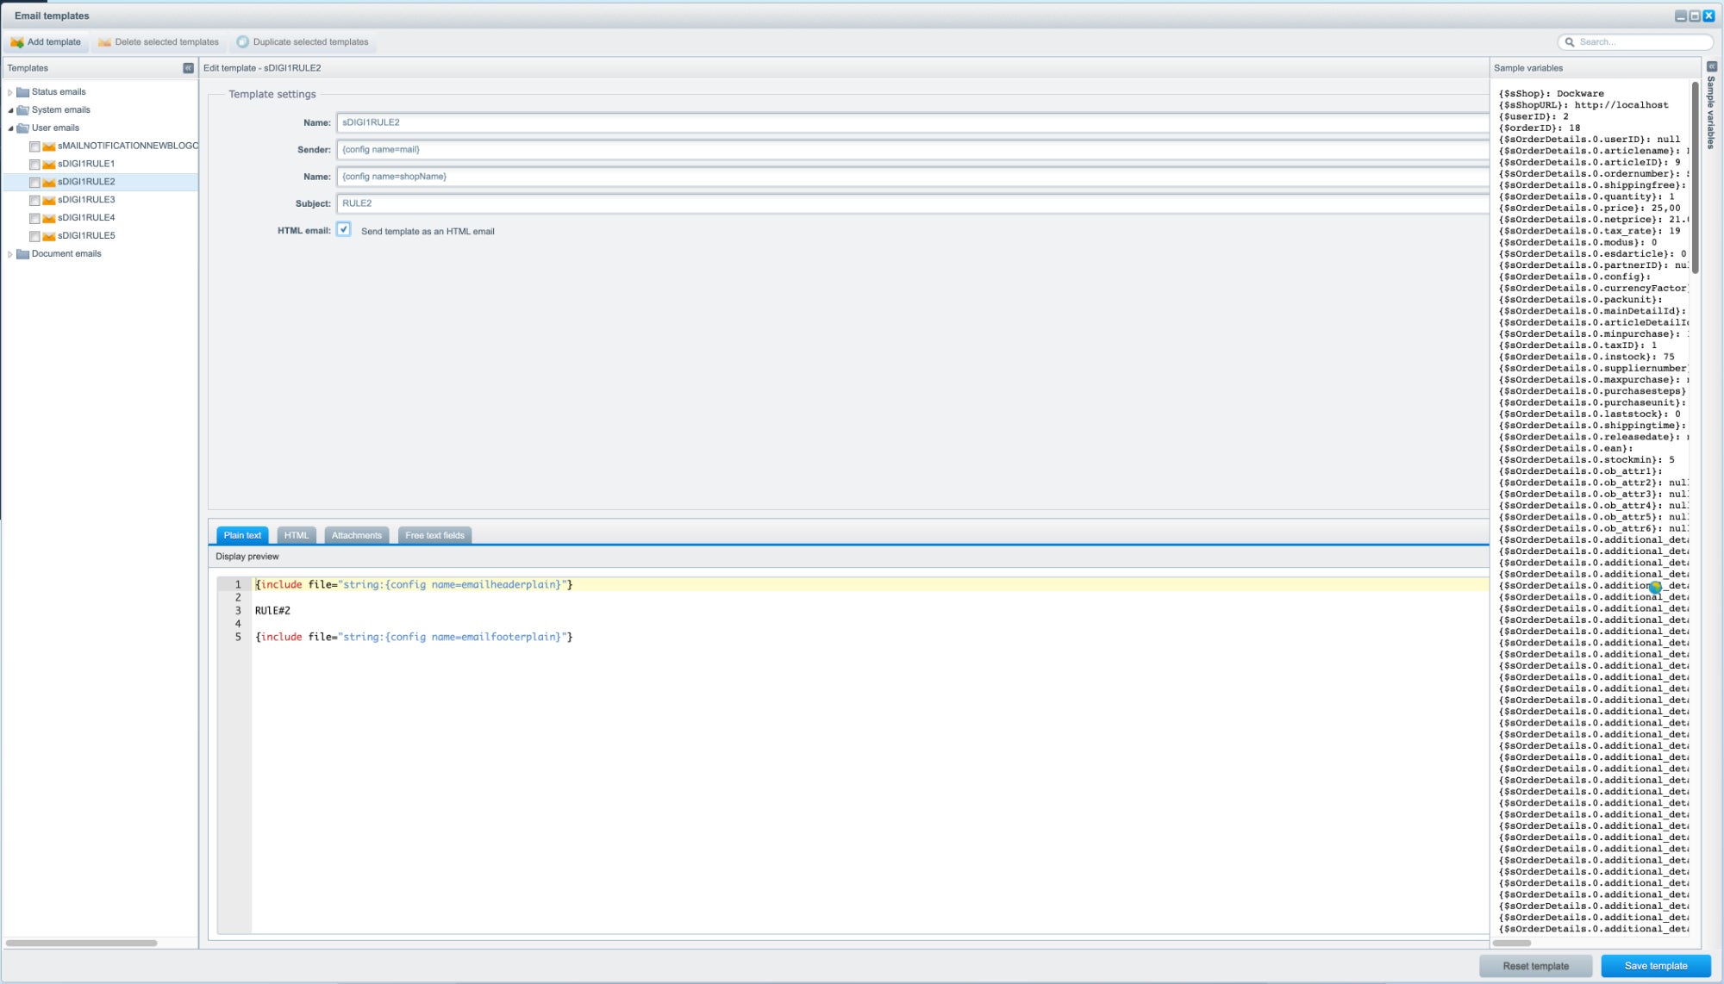Click the {$sOrderID}: 18 variable line

(1539, 128)
